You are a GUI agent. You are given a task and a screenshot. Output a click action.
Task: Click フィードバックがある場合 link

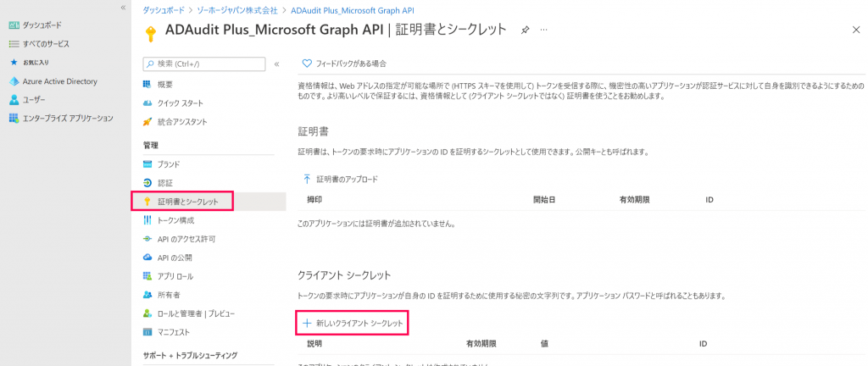point(351,64)
